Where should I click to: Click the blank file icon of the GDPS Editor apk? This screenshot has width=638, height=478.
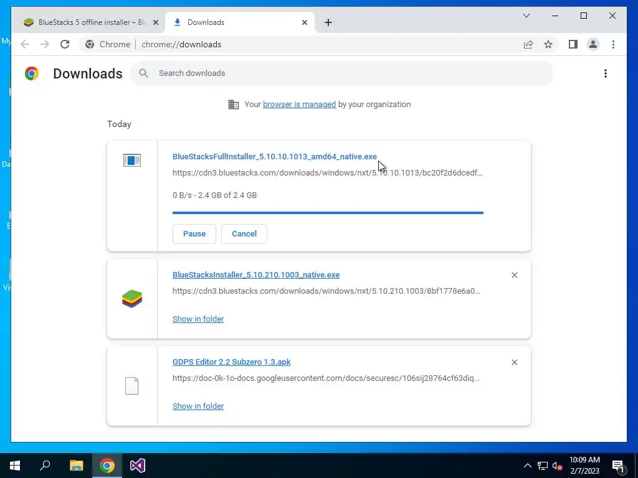click(132, 386)
